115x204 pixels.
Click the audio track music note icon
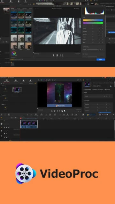pos(2,136)
